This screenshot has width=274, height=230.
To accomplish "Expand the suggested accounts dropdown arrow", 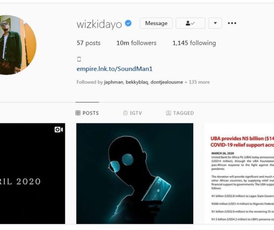I will click(215, 23).
